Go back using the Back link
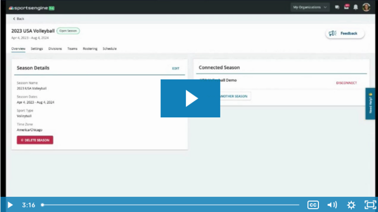378x212 pixels. pos(18,19)
